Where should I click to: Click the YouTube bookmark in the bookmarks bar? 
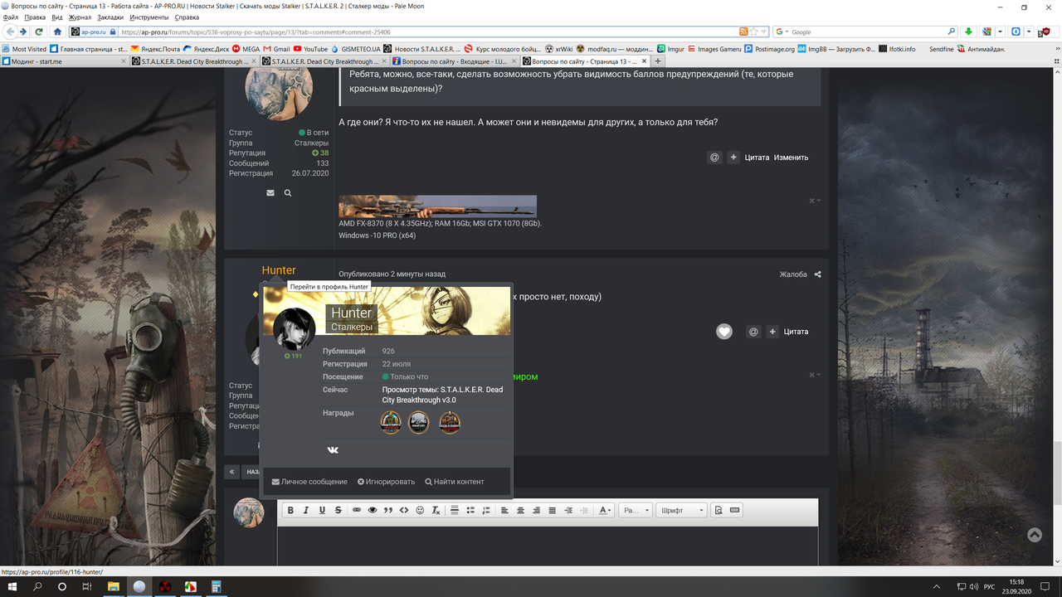click(309, 49)
